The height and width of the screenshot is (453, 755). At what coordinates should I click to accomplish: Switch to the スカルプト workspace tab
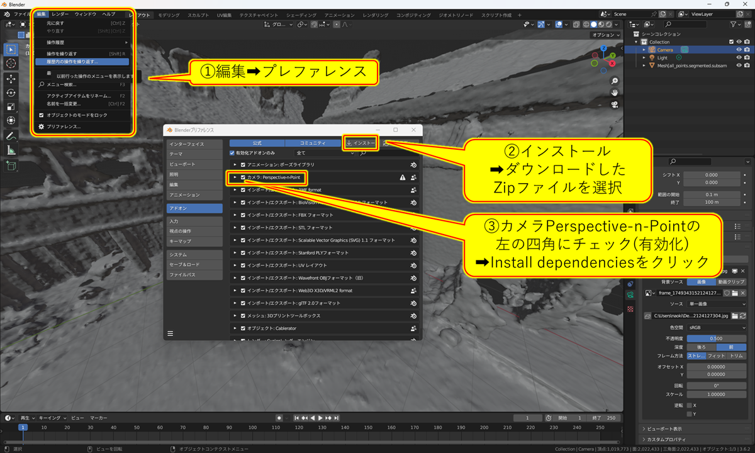click(x=198, y=14)
